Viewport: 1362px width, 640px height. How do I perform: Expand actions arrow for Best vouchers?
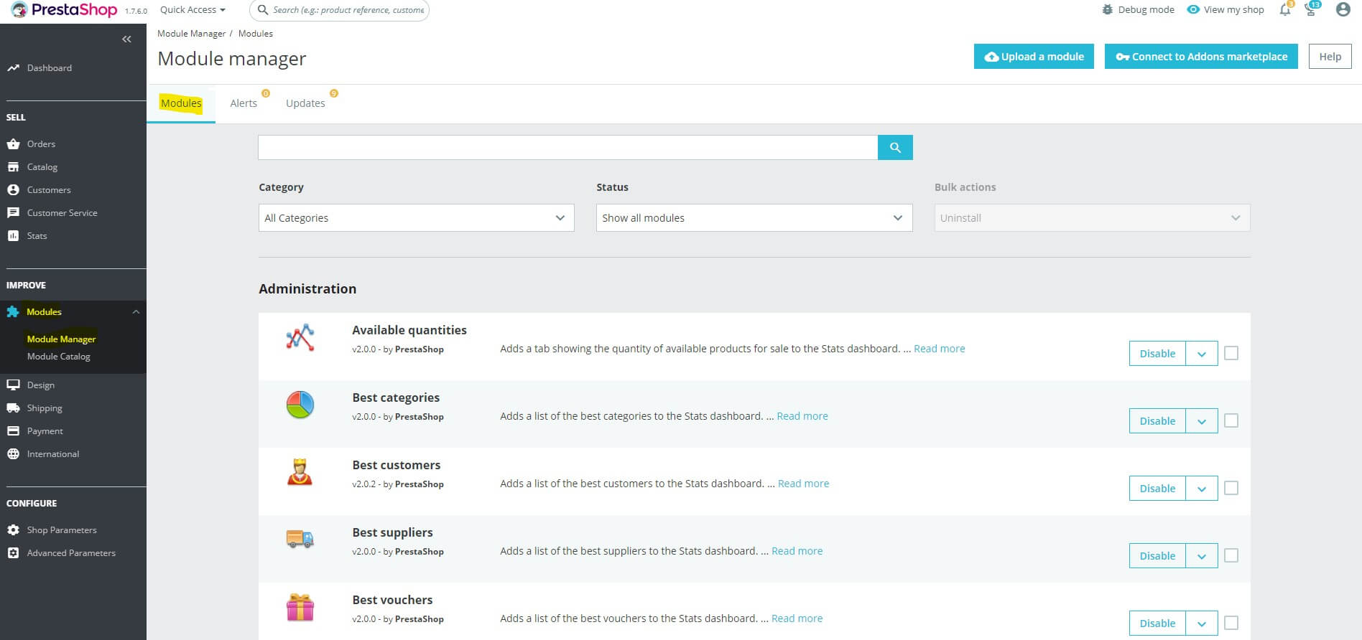pyautogui.click(x=1202, y=623)
